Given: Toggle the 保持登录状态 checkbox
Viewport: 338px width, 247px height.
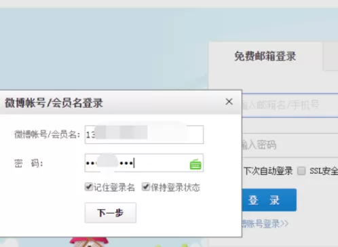Looking at the screenshot, I should [x=146, y=187].
